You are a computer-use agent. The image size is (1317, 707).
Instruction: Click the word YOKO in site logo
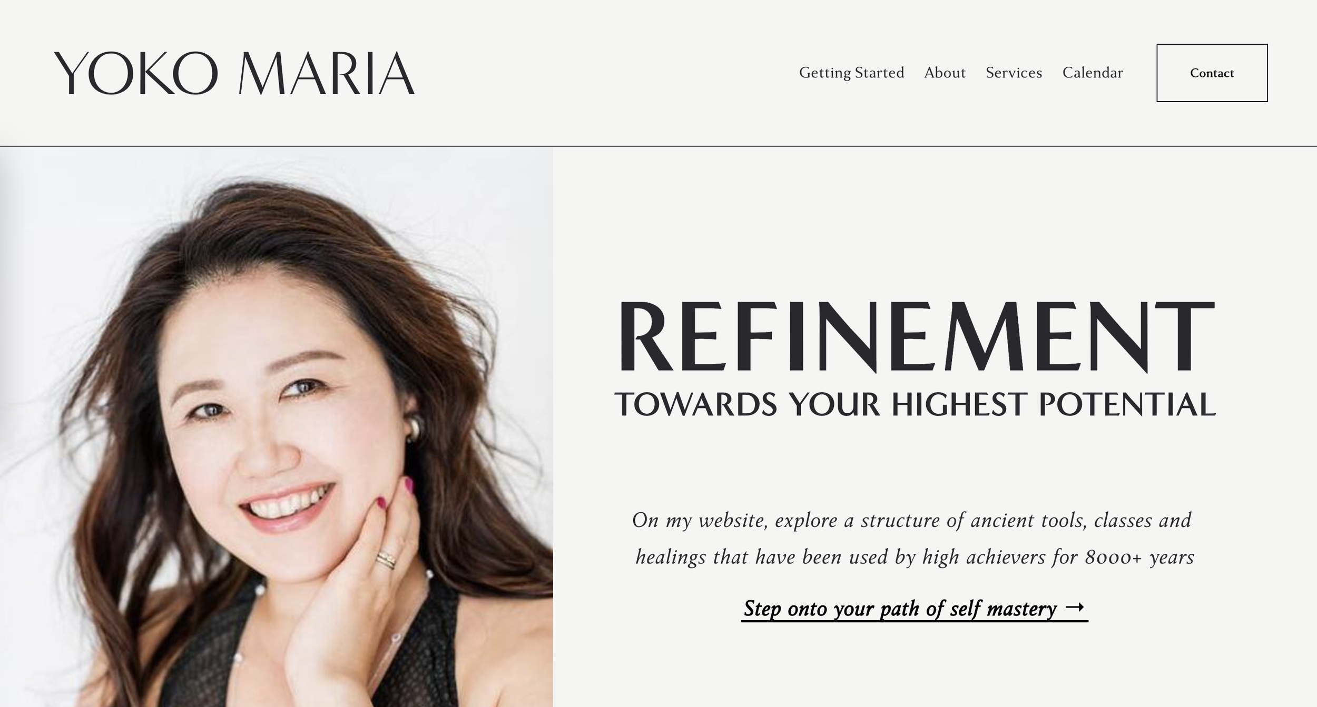click(136, 73)
